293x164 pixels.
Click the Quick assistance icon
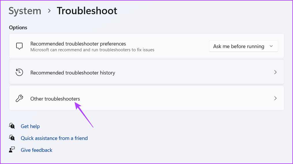[x=12, y=138]
